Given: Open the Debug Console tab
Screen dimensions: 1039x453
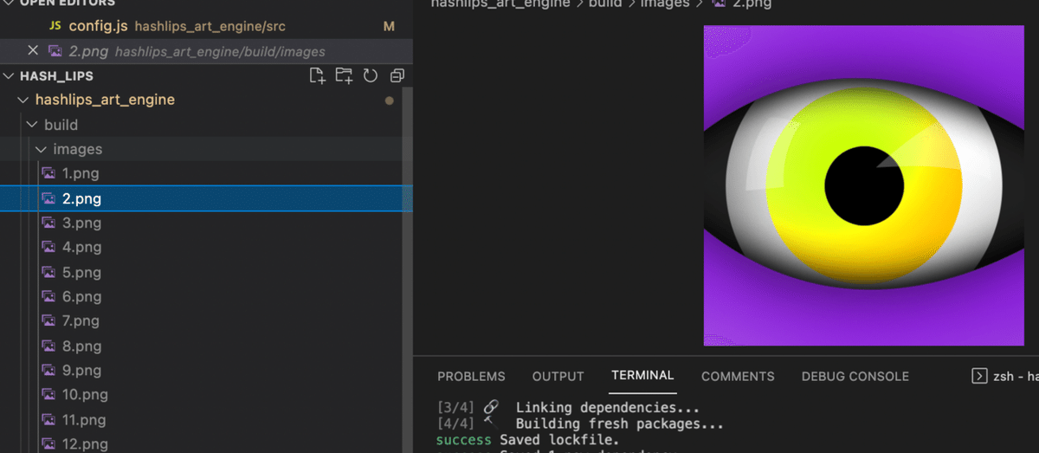Looking at the screenshot, I should tap(855, 376).
